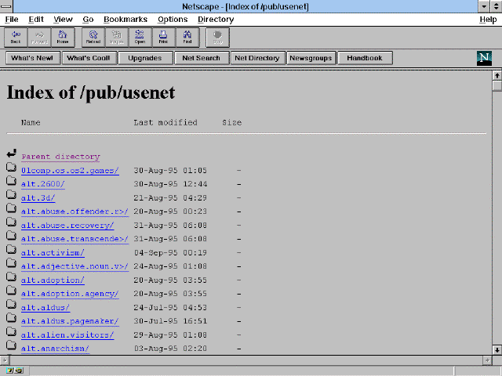Viewport: 502px width, 376px height.
Task: Click folder icon beside alt.2600/
Action: point(11,181)
